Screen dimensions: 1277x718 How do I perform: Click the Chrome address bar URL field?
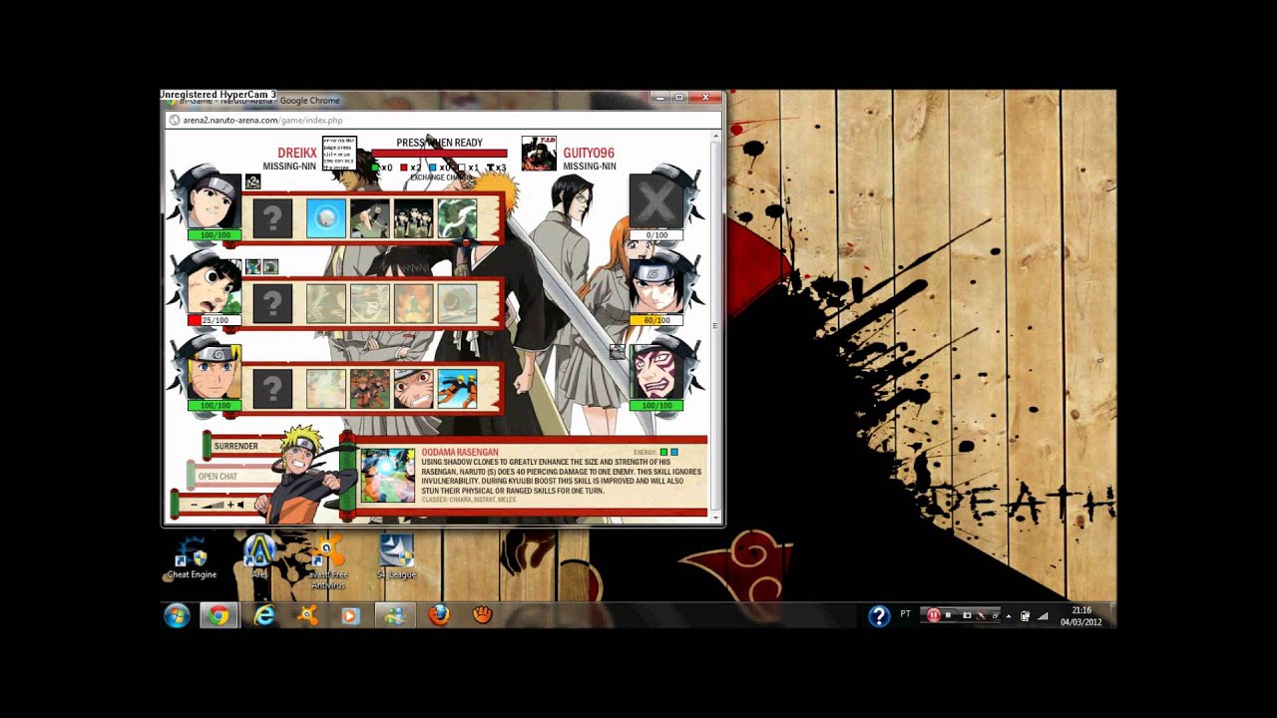[442, 120]
